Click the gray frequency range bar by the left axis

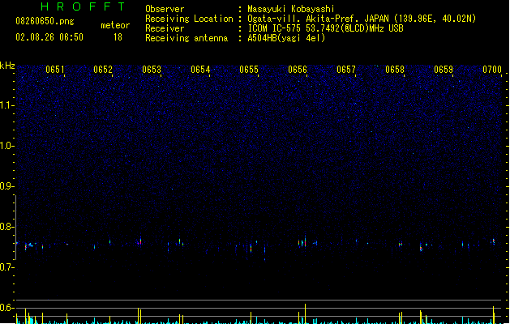tap(15, 227)
